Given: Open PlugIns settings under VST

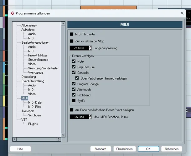Looking at the screenshot, I should [33, 124].
